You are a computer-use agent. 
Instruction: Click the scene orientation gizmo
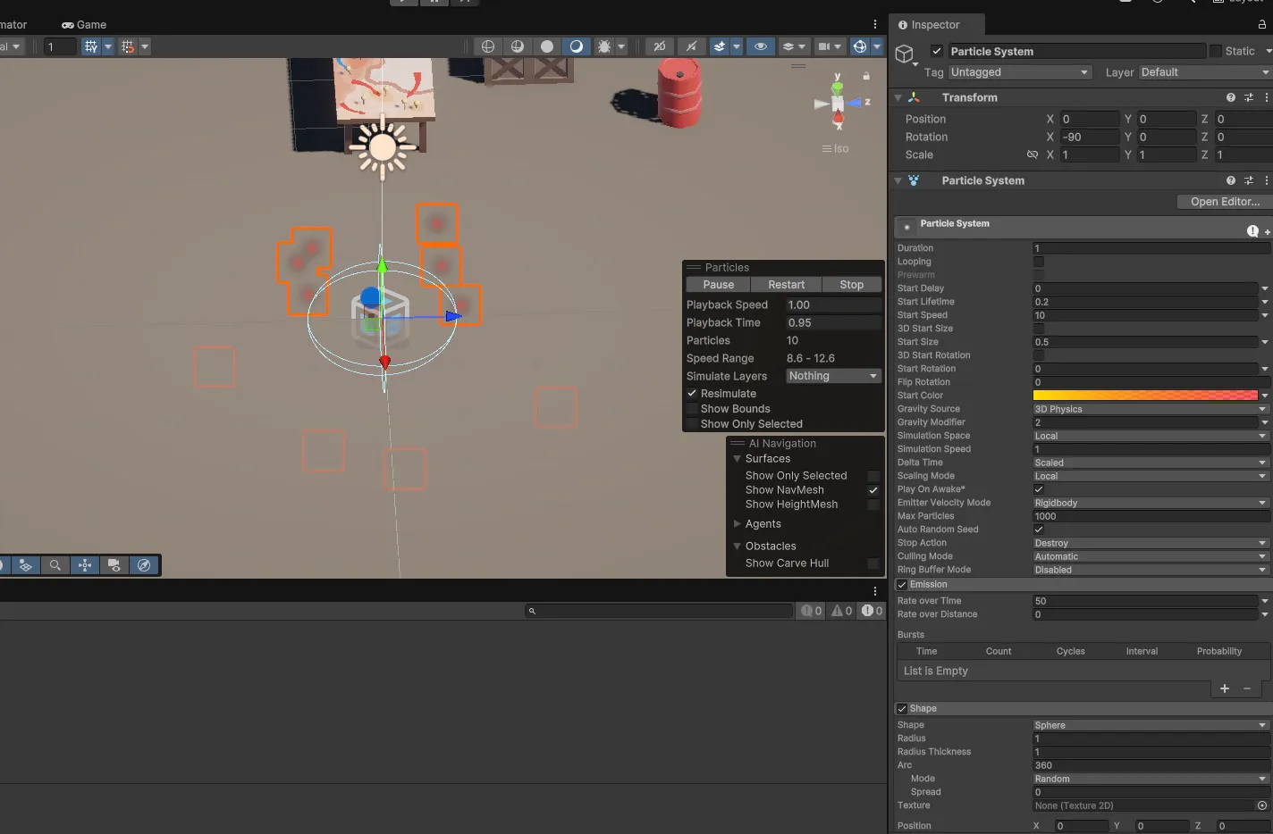[x=838, y=104]
